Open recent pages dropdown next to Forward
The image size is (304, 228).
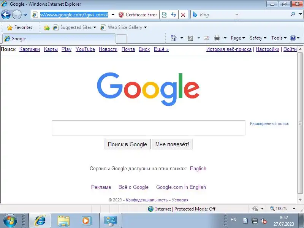tap(25, 15)
